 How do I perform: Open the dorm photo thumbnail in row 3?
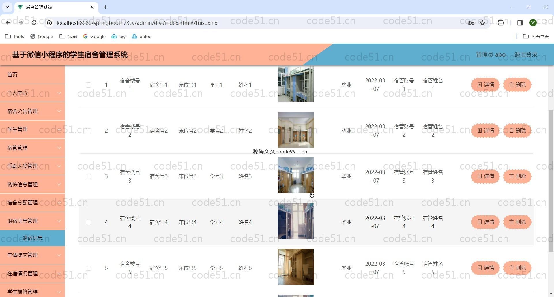[296, 175]
